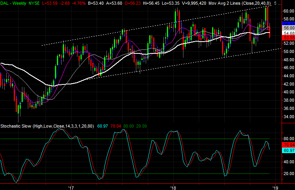Click the white 54.68 moving average tag
The width and height of the screenshot is (295, 190).
pyautogui.click(x=288, y=33)
